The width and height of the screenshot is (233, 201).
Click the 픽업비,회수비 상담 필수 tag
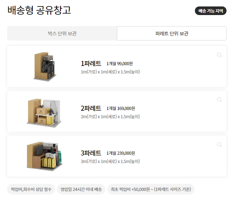click(x=31, y=189)
